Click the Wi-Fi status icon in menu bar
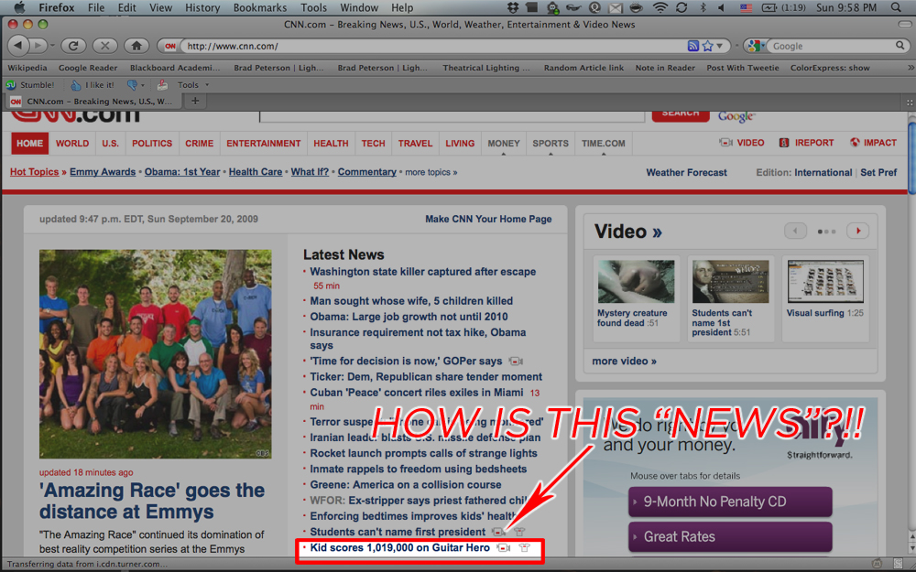The image size is (916, 572). (x=660, y=7)
